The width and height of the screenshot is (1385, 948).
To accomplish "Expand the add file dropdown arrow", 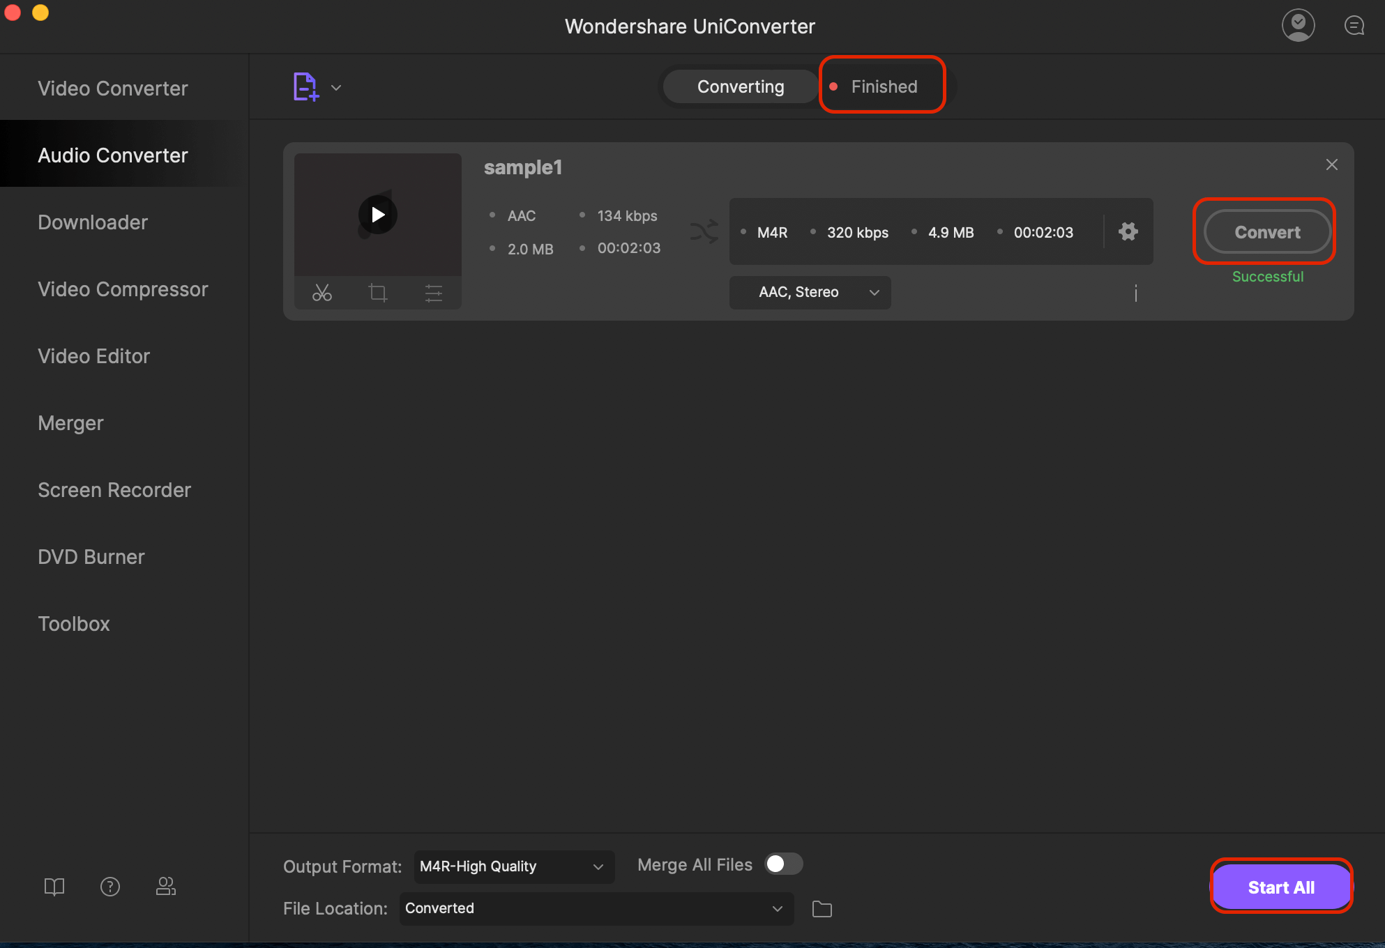I will tap(336, 88).
